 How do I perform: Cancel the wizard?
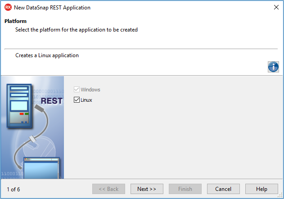(x=223, y=189)
